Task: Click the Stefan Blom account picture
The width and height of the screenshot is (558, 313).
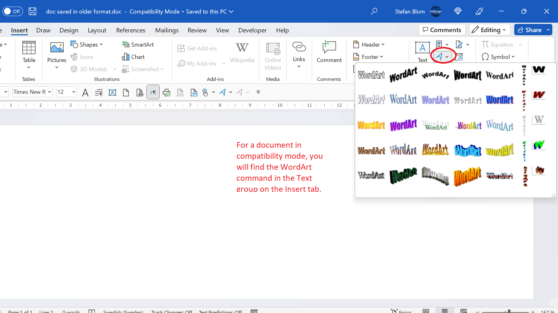Action: 436,11
